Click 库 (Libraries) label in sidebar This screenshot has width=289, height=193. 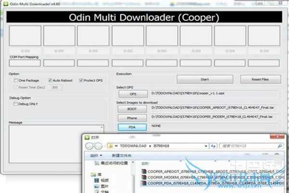100,175
